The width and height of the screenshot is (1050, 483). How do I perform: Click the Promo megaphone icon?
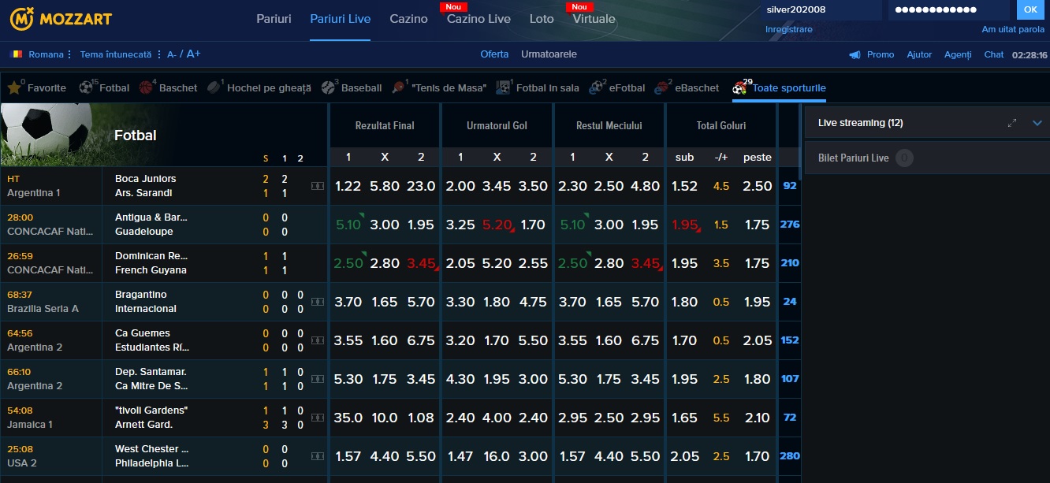[x=855, y=55]
